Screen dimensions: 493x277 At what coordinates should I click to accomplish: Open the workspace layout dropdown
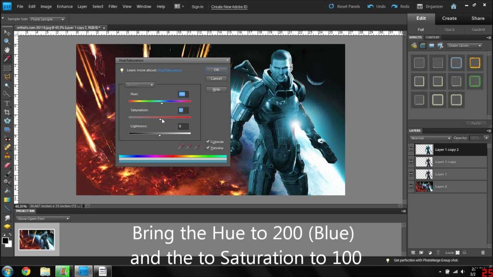[179, 7]
